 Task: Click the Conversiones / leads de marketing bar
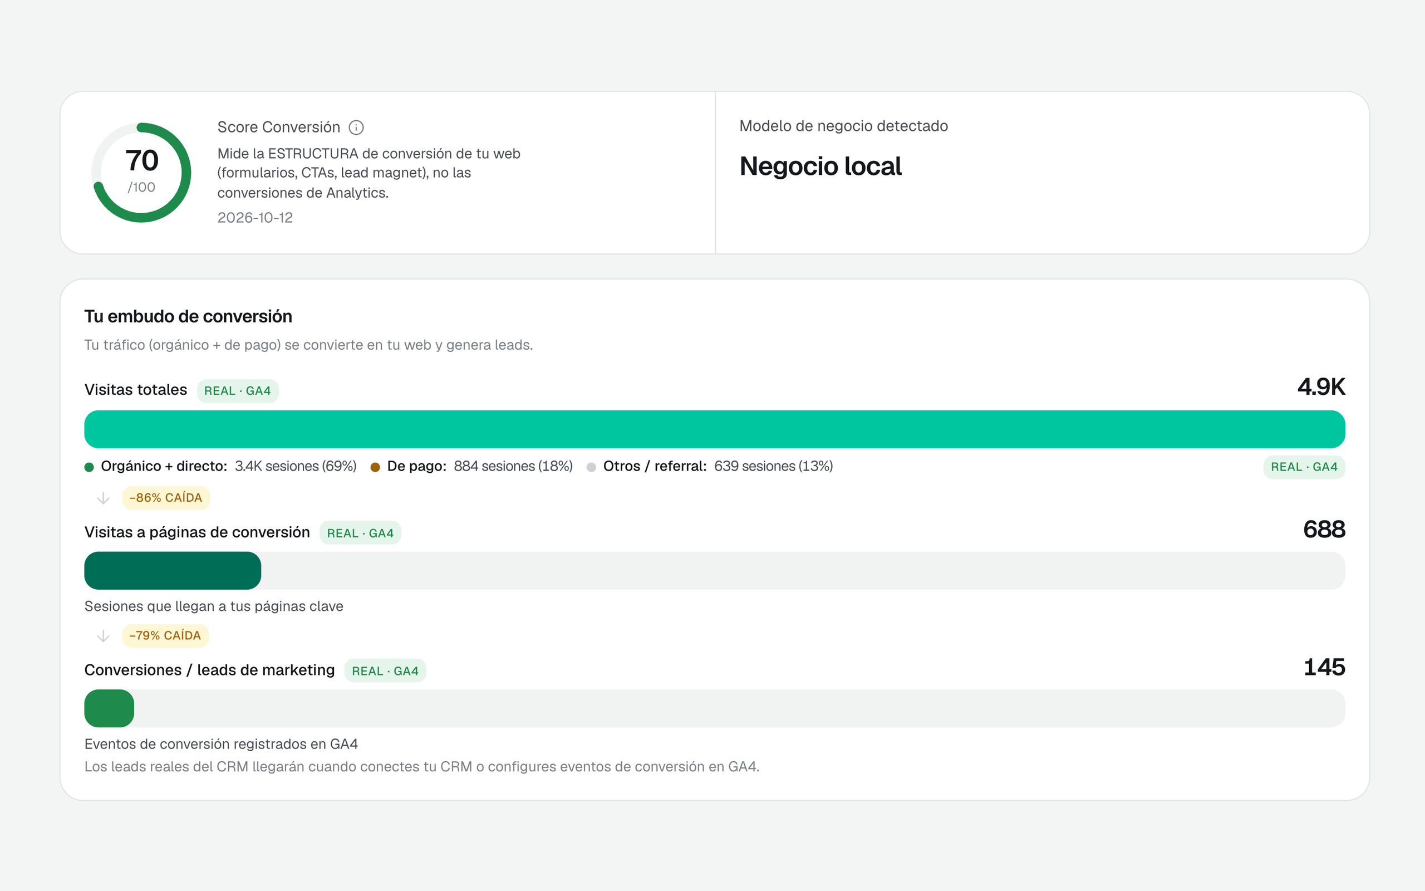(714, 708)
